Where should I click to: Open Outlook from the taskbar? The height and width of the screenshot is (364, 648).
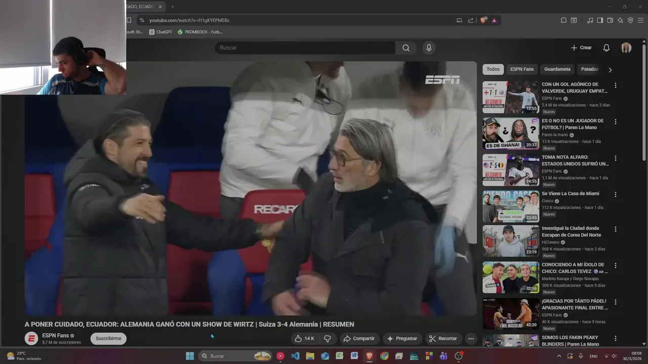pyautogui.click(x=325, y=356)
